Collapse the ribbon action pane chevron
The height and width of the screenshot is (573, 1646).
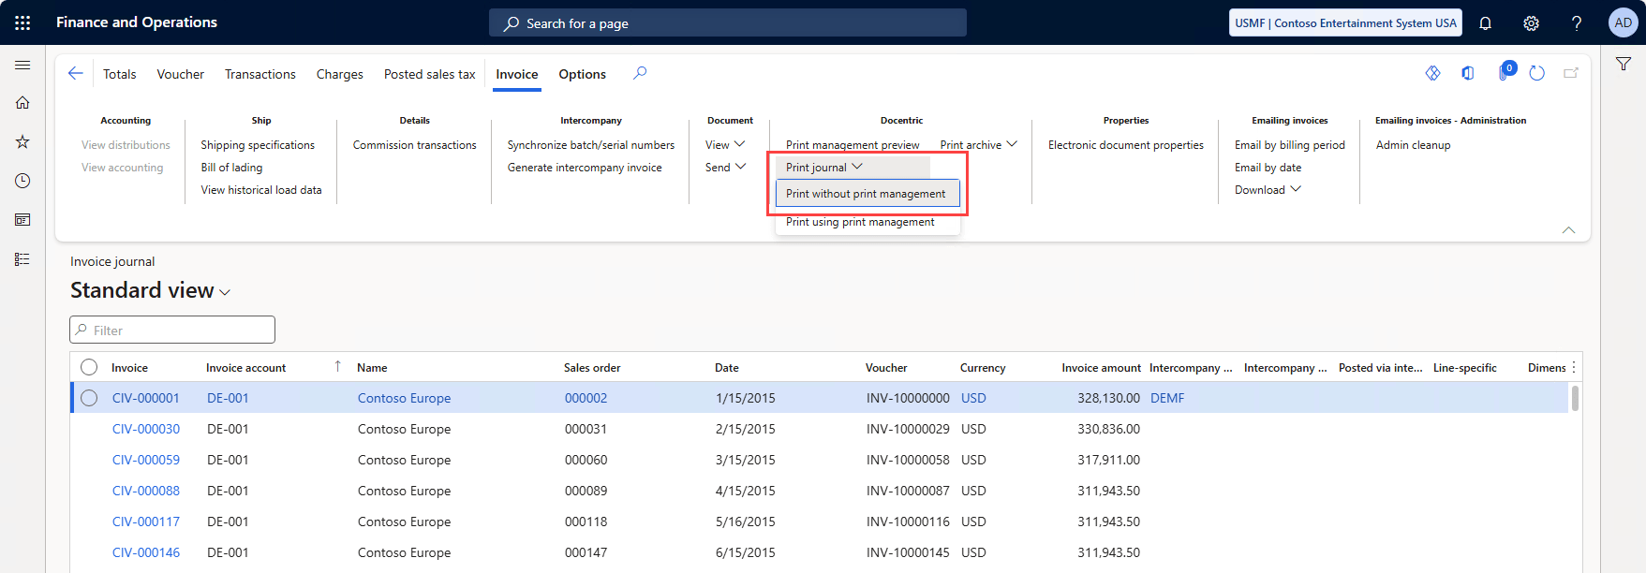click(x=1568, y=230)
